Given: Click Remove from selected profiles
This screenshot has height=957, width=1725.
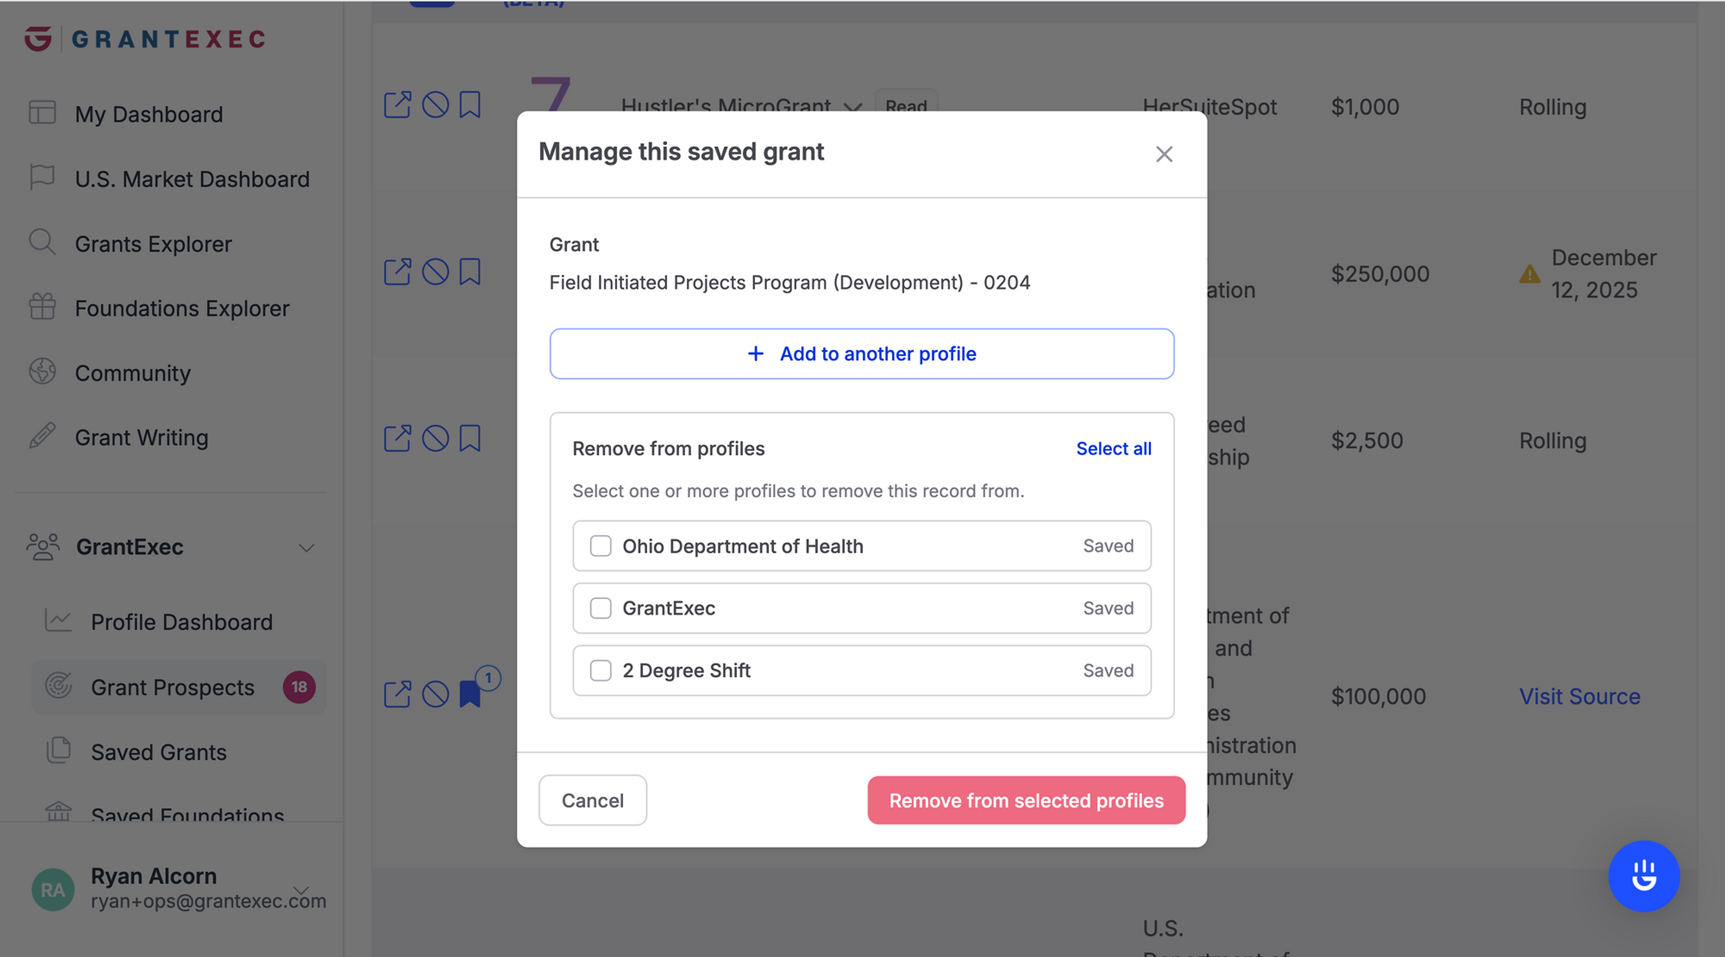Looking at the screenshot, I should point(1025,800).
